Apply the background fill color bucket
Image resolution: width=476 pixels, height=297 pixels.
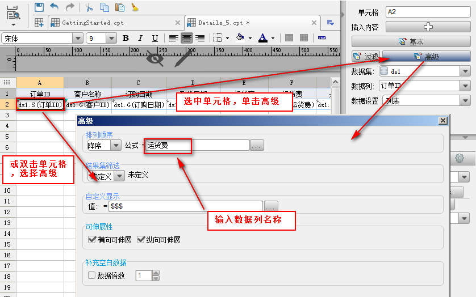(x=240, y=37)
